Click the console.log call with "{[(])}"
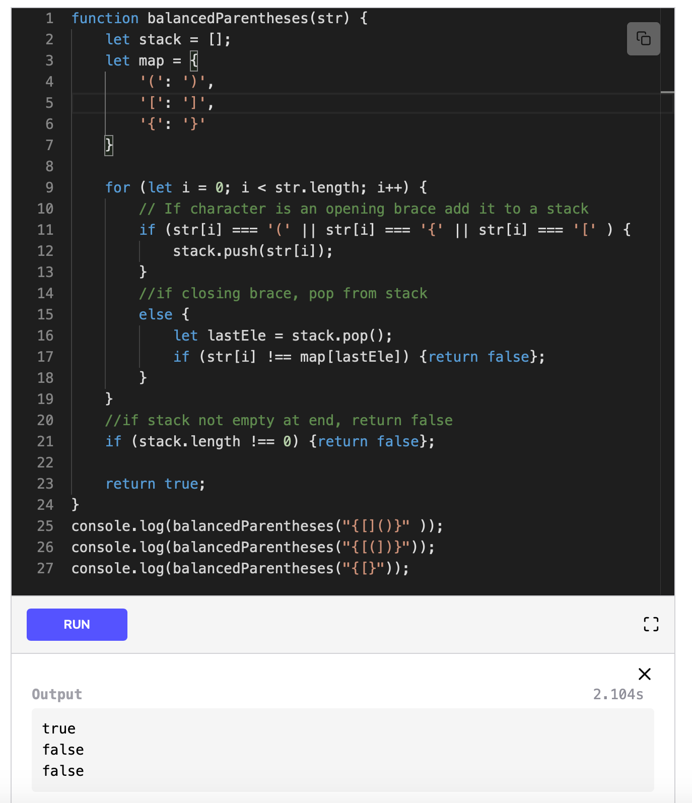Viewport: 692px width, 803px height. 253,547
